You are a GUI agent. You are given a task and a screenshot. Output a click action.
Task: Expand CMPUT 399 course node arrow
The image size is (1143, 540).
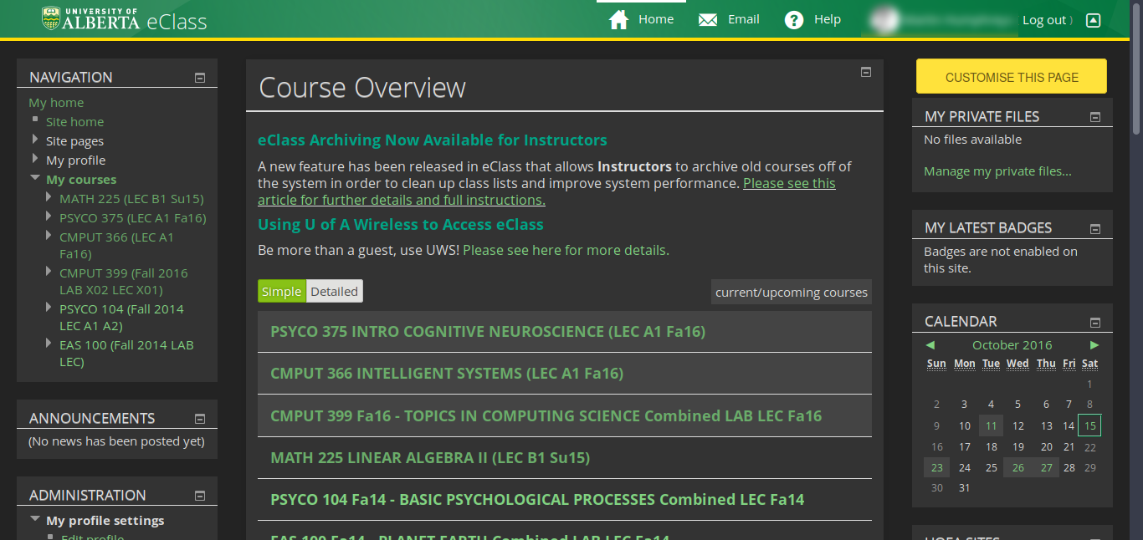tap(50, 273)
